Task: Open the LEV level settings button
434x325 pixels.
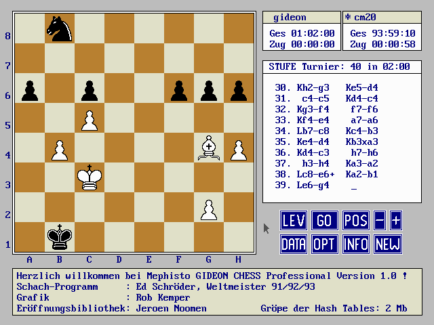Action: 294,220
